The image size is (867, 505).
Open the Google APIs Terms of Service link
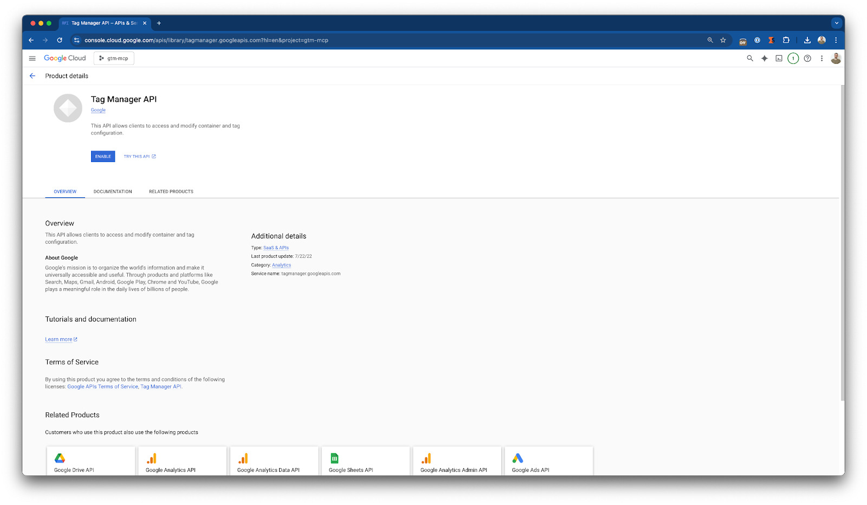102,387
